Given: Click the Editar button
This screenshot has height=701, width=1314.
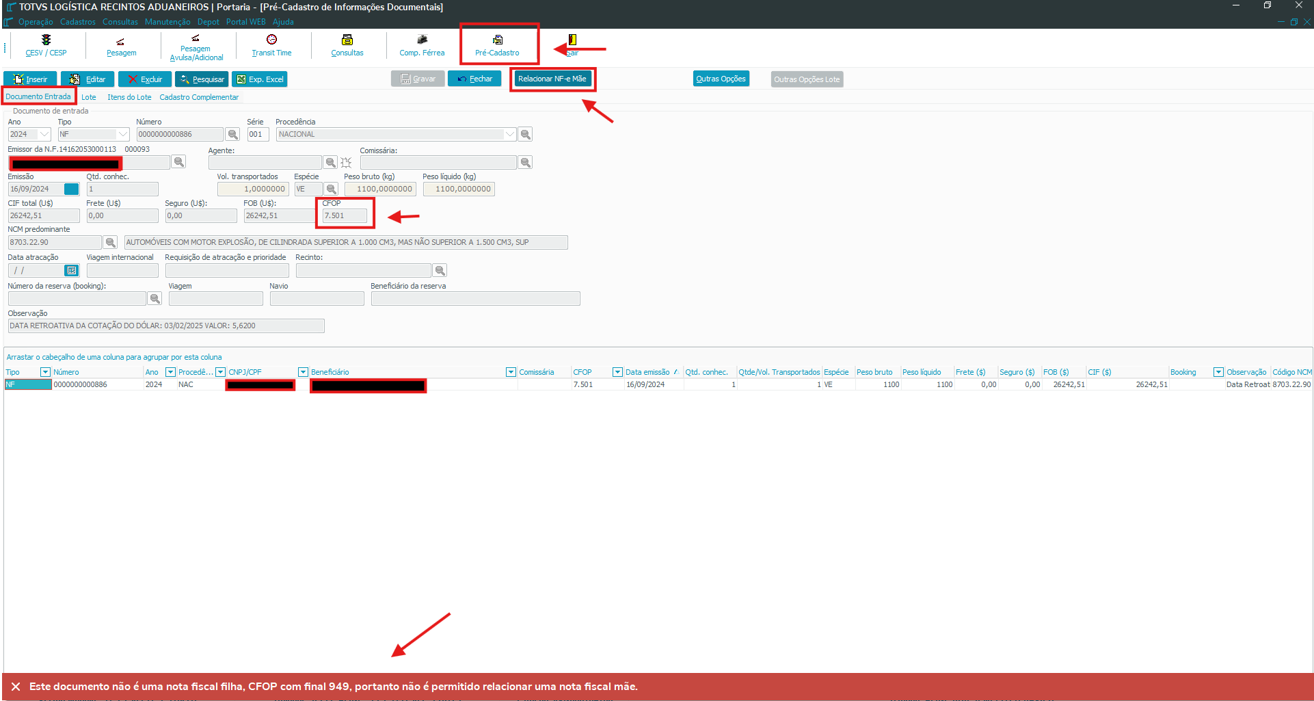Looking at the screenshot, I should point(88,79).
